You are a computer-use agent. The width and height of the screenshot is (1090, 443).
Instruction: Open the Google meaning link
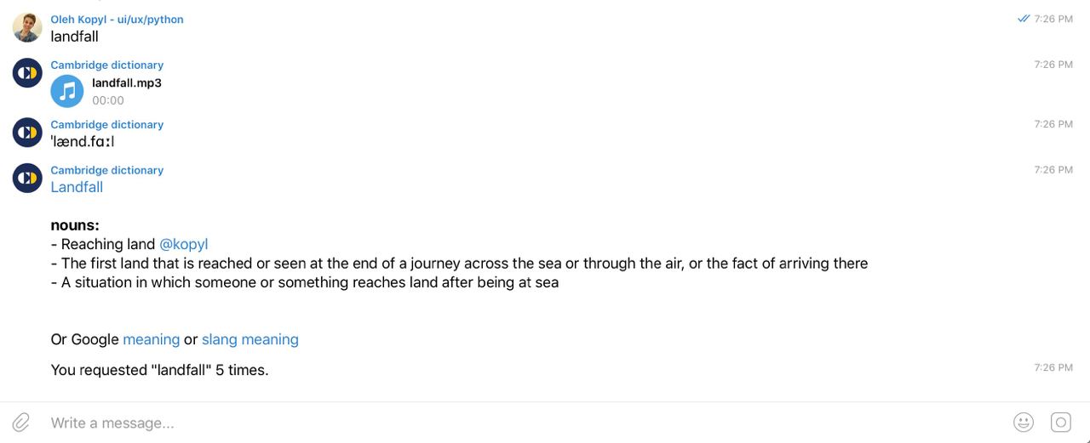coord(151,339)
